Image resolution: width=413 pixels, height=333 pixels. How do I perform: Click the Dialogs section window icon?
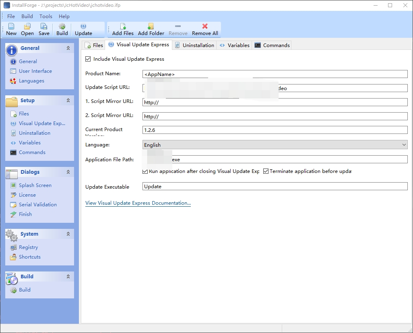[x=12, y=174]
